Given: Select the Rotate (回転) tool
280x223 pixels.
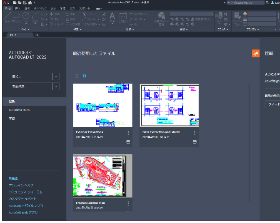Looking at the screenshot, I should coord(70,14).
